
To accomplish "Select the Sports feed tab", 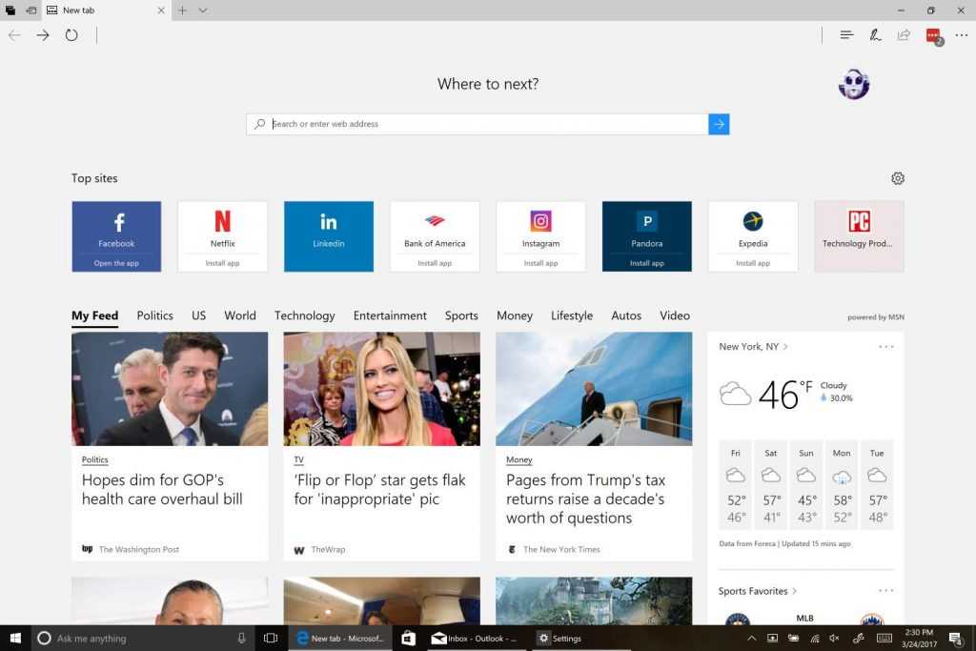I will (461, 315).
